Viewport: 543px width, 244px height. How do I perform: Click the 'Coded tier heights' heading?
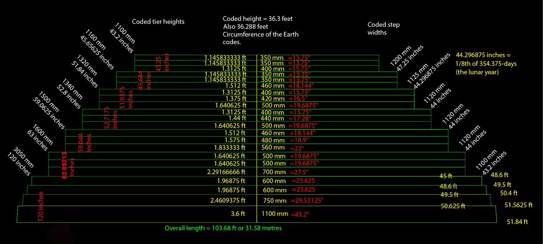tap(158, 22)
